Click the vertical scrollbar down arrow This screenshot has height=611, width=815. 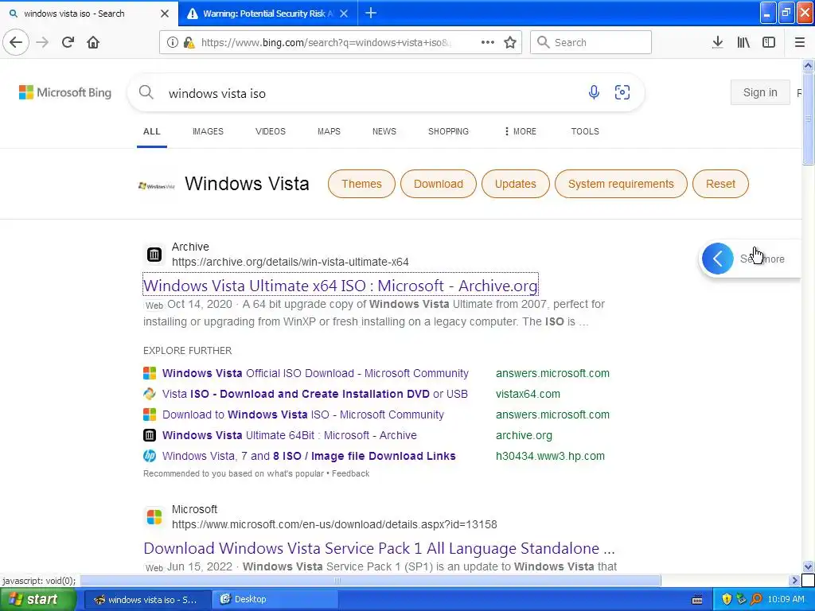click(808, 566)
